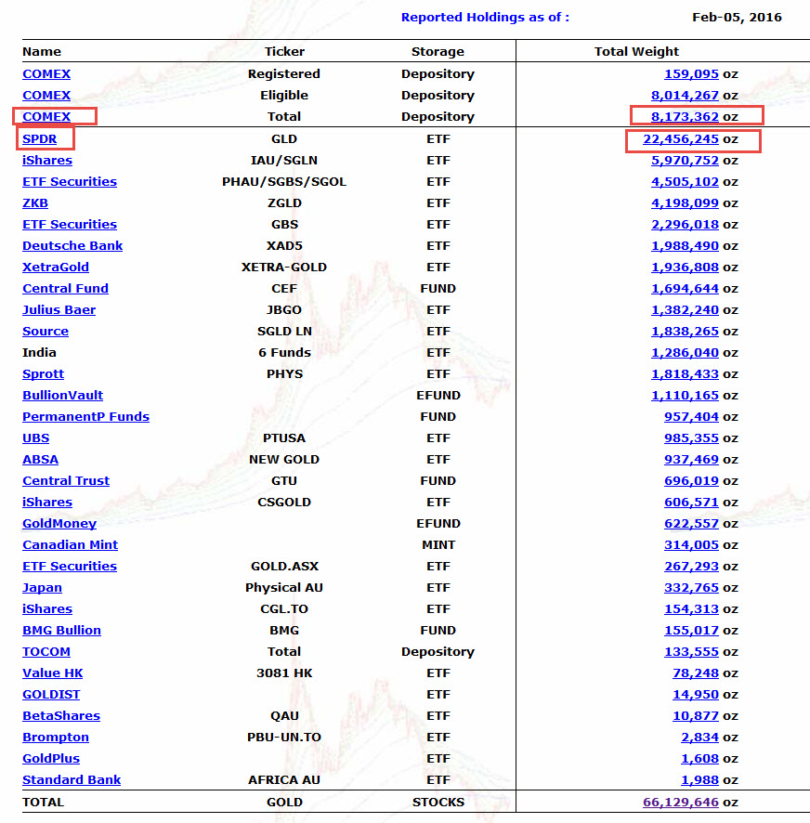Open the UBS name link

pos(35,438)
